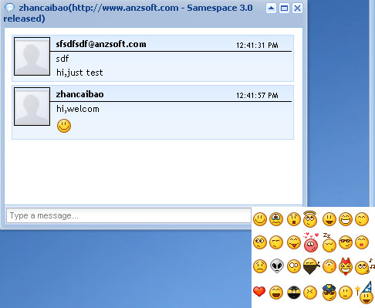Select the message text 'hi,just test'
This screenshot has height=308, width=375.
click(x=79, y=73)
